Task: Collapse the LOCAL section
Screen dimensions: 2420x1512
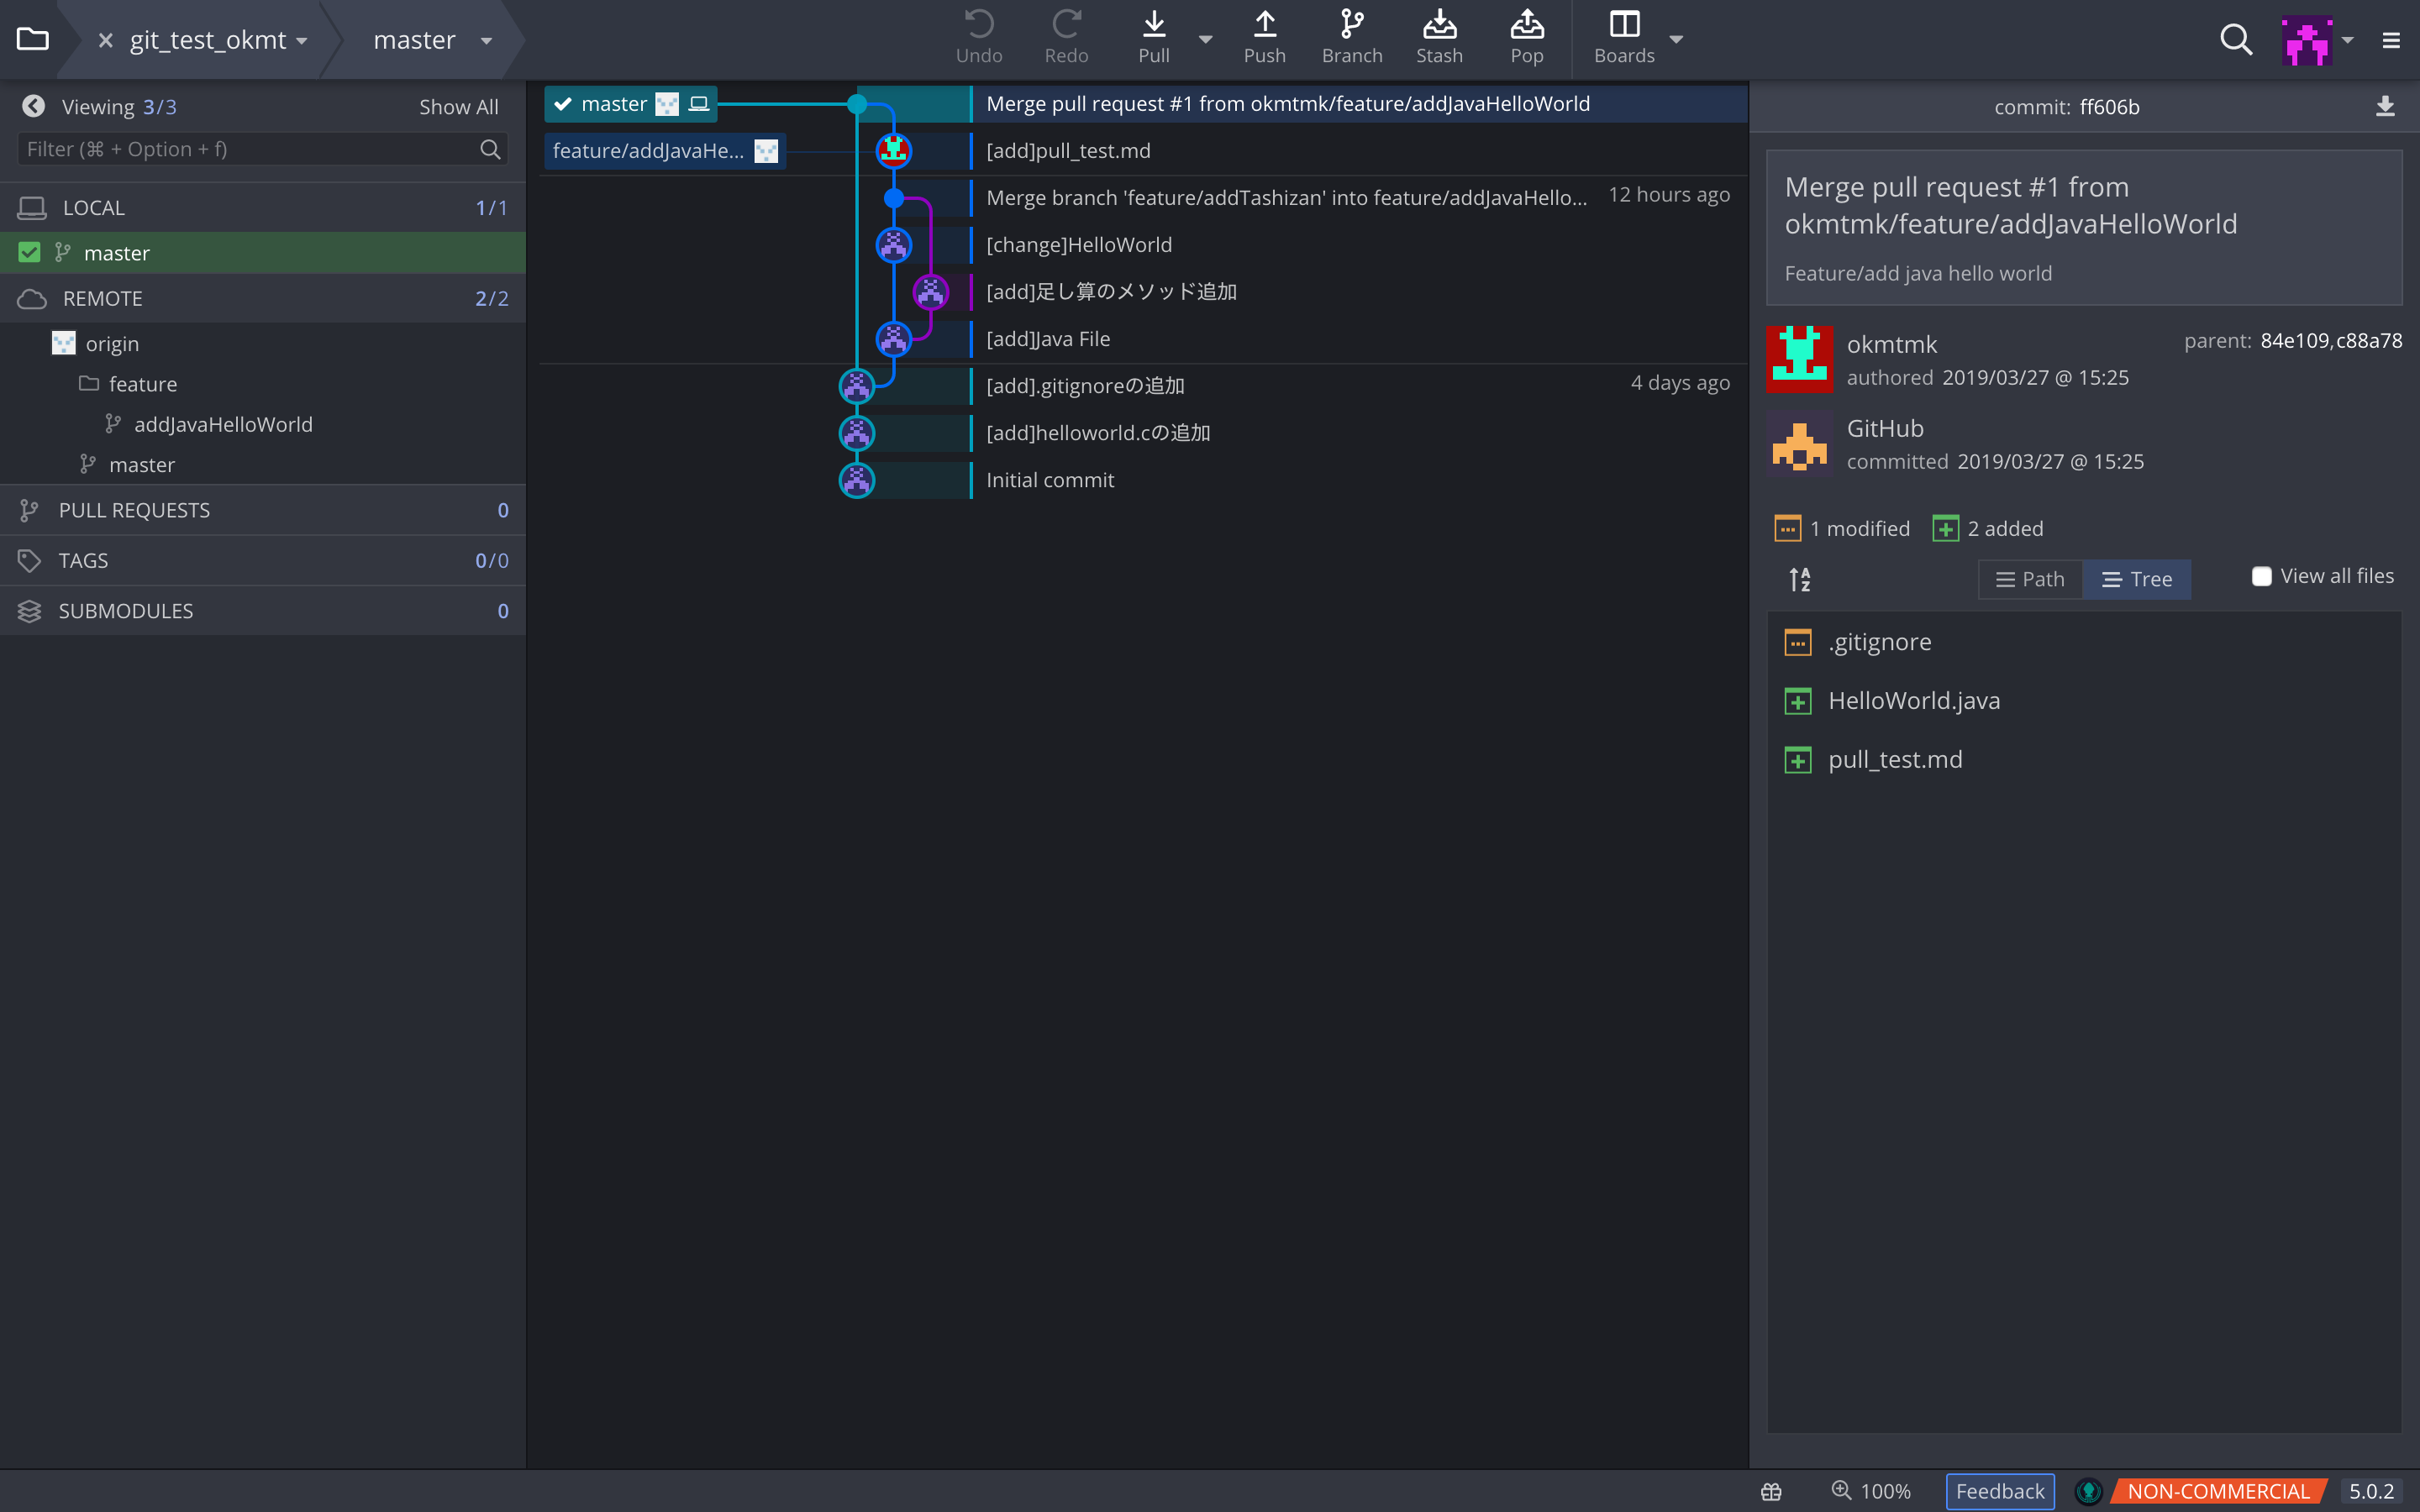Action: click(x=263, y=207)
